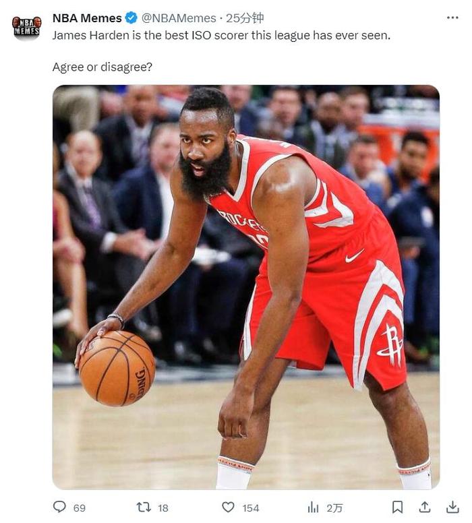Download the image with the download icon
Screen dimensions: 472x523
coord(452,507)
